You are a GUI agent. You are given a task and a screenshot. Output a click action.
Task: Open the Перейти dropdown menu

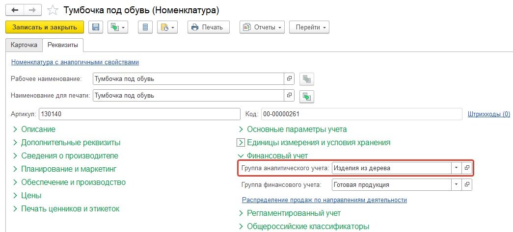[x=309, y=27]
